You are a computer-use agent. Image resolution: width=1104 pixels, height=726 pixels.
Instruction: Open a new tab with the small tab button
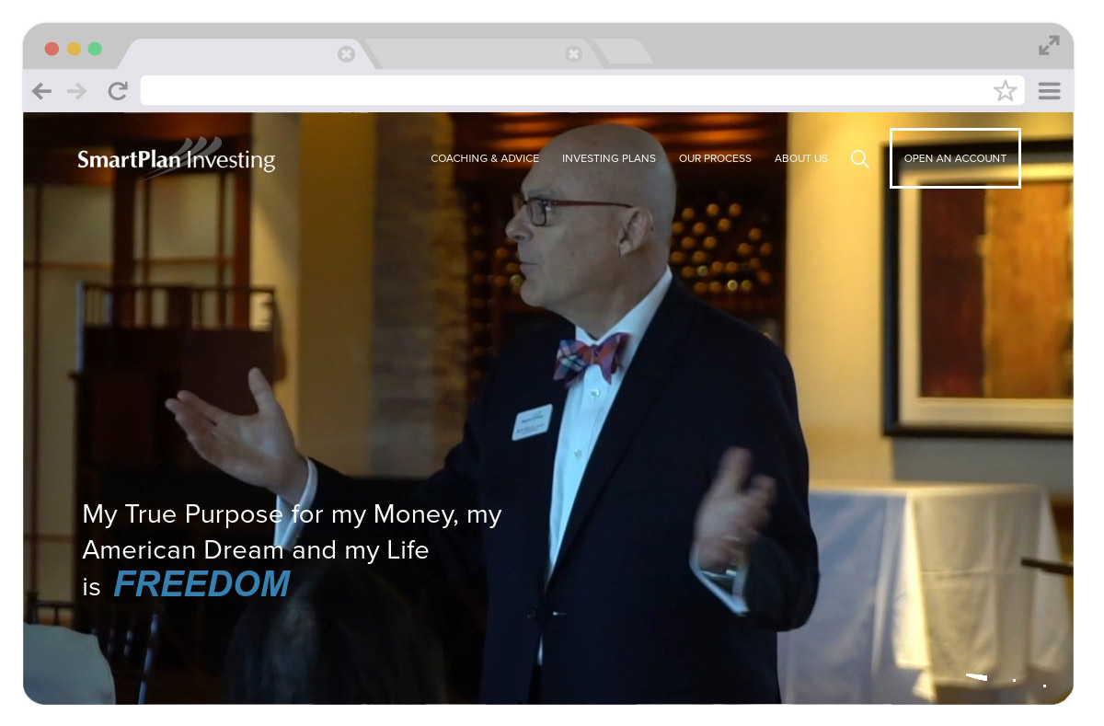coord(623,52)
